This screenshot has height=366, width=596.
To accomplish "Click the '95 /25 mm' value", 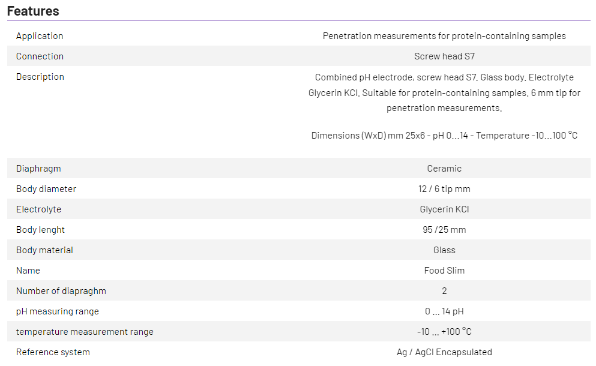I will coord(444,230).
